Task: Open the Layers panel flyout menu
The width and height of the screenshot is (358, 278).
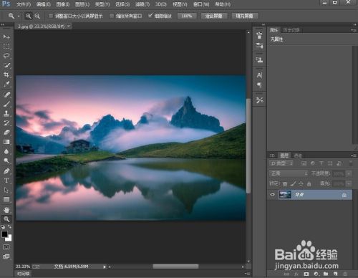Action: (x=353, y=155)
